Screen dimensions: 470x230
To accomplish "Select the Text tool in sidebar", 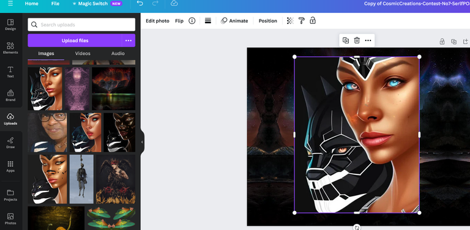I will tap(10, 72).
